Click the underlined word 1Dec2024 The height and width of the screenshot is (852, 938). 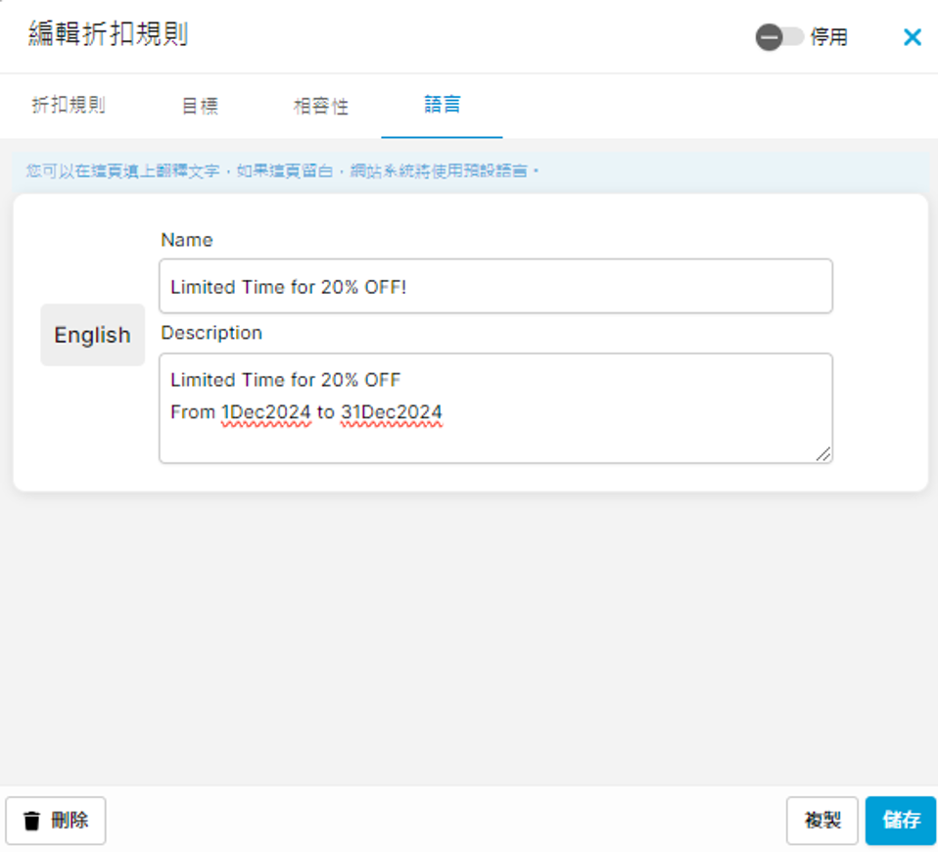pyautogui.click(x=266, y=412)
